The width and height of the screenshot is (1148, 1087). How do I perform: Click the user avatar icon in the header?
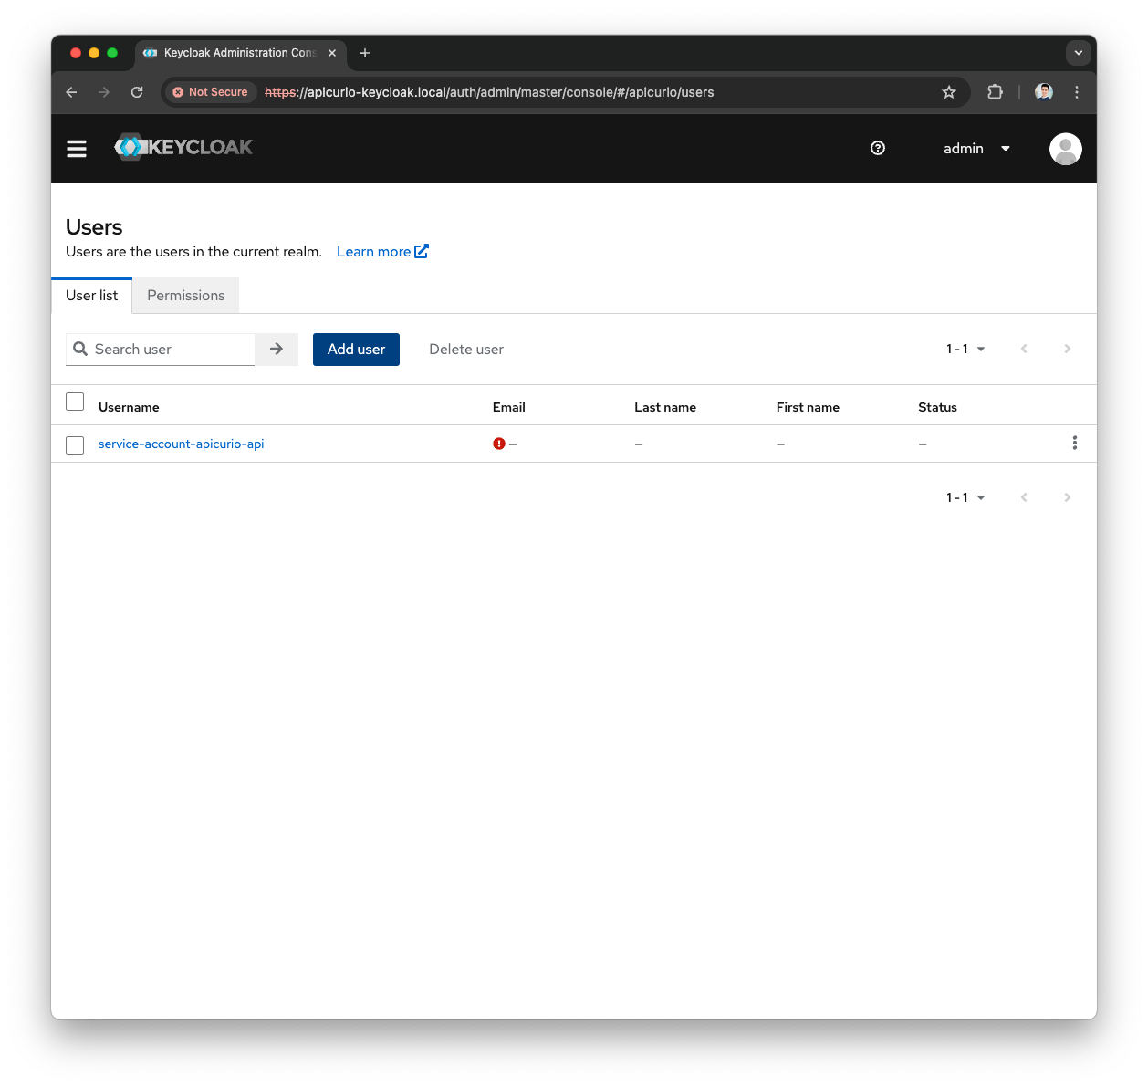tap(1065, 148)
